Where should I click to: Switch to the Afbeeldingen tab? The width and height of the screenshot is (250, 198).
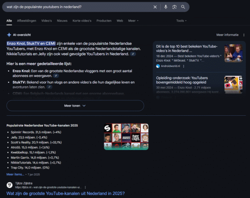(26, 21)
